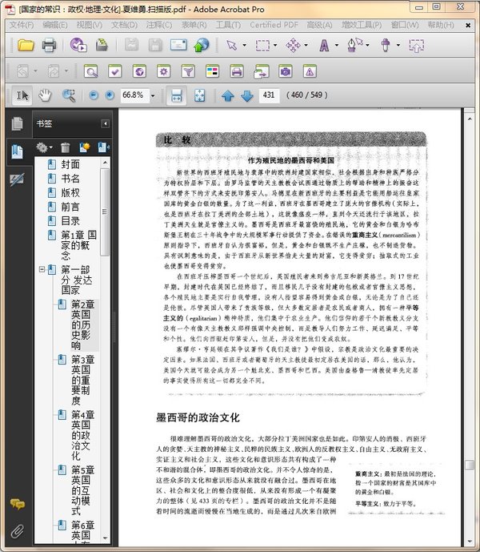480x552 pixels.
Task: Click the magnifier preflight inspect icon
Action: pyautogui.click(x=91, y=71)
